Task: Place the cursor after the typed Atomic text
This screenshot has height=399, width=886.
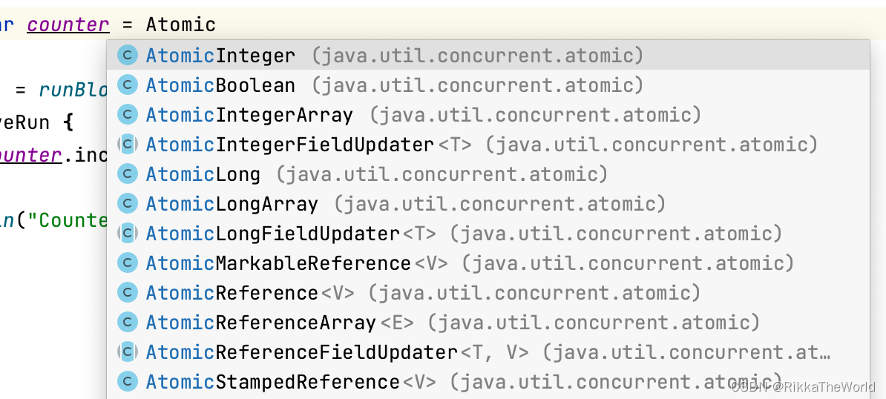Action: 217,24
